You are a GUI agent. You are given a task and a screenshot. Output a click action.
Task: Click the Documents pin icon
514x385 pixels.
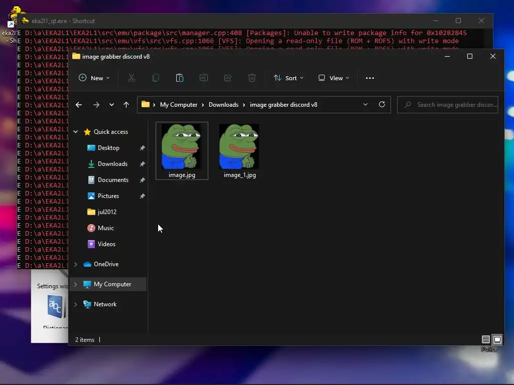pyautogui.click(x=142, y=180)
